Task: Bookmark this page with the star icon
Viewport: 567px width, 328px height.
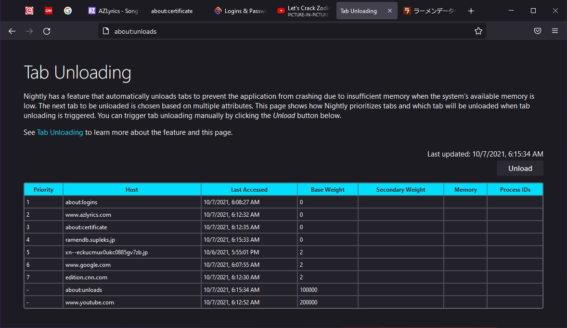Action: pyautogui.click(x=478, y=31)
